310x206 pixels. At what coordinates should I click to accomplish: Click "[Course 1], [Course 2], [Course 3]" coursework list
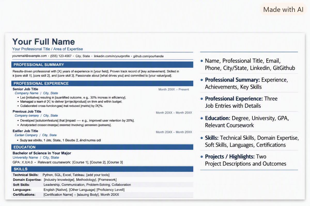pyautogui.click(x=98, y=162)
